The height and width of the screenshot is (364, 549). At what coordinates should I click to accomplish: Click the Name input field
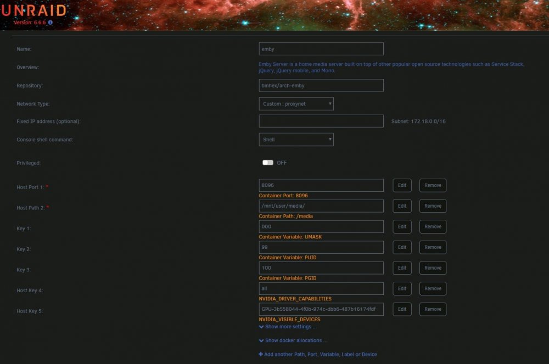click(321, 49)
